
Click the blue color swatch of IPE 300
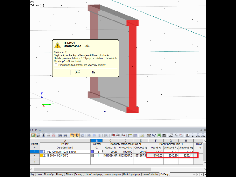click(41, 152)
